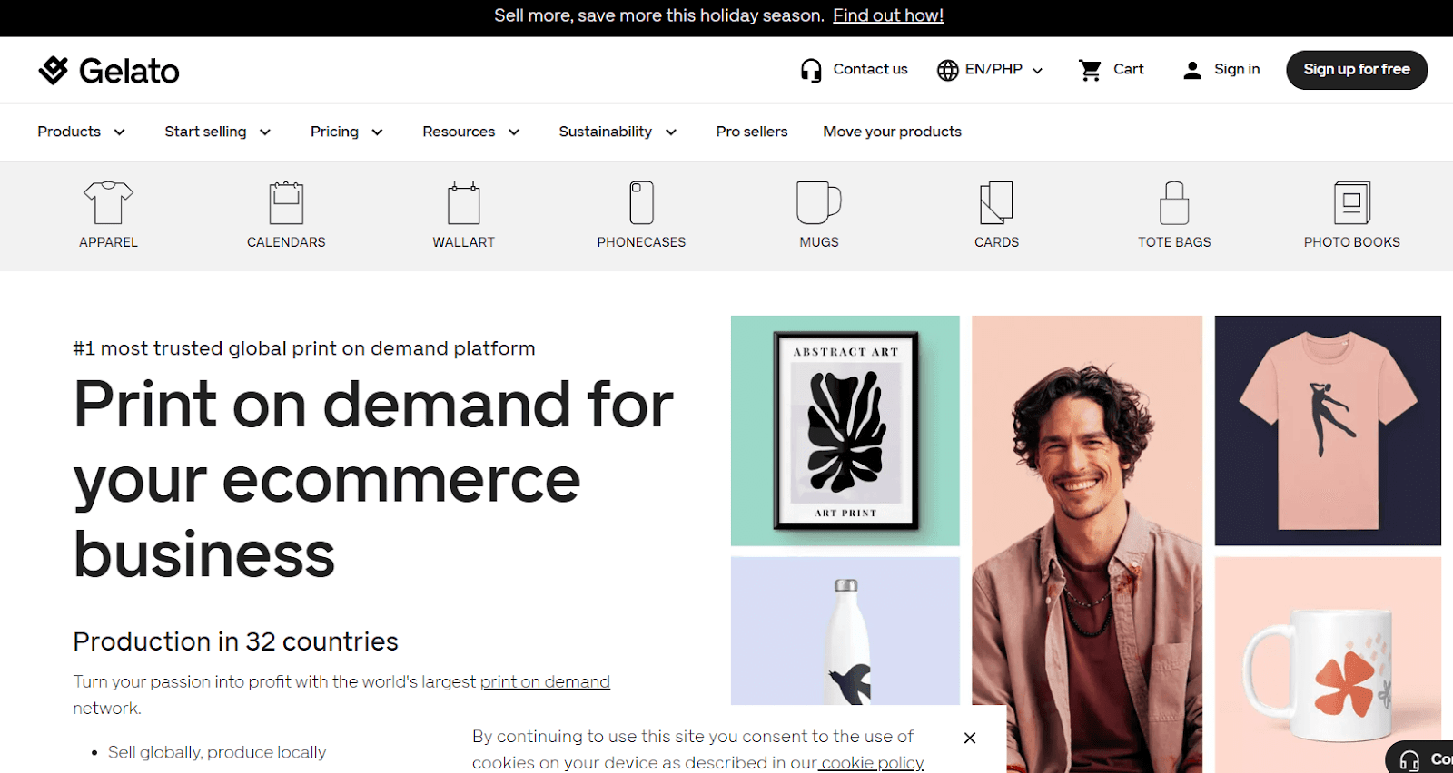Expand the Products dropdown menu
The width and height of the screenshot is (1453, 773).
click(81, 132)
